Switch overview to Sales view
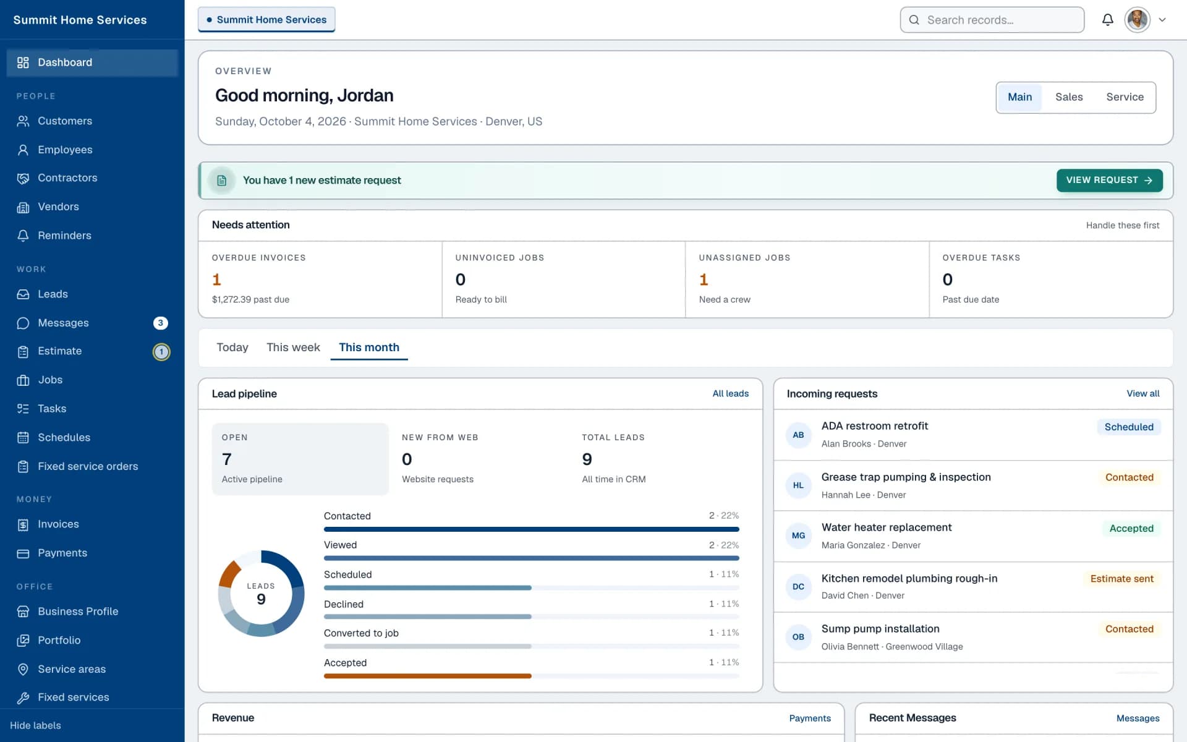The image size is (1187, 742). point(1069,97)
